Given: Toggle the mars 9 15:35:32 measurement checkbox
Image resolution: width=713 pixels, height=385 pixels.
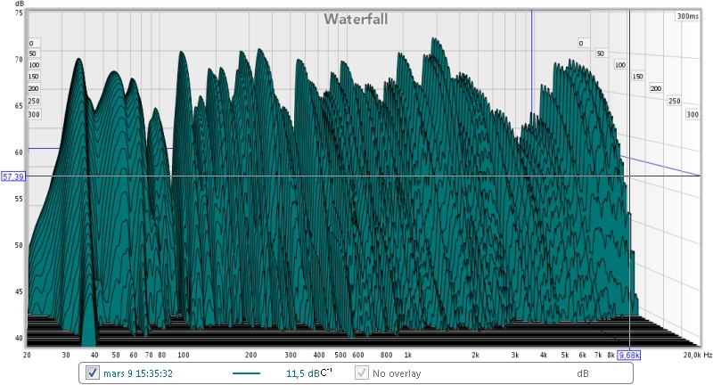Looking at the screenshot, I should pyautogui.click(x=93, y=373).
